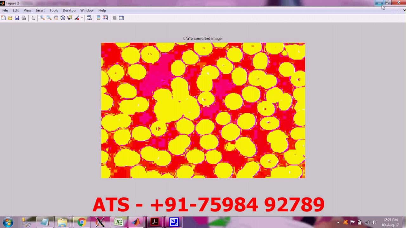Screen dimensions: 406x228
Task: Open the clock showing 12:27 PM
Action: tap(390, 222)
